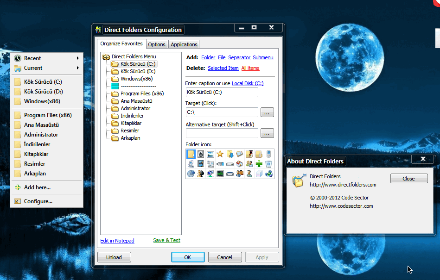Choose the user with briefcase folder icon

(x=239, y=174)
